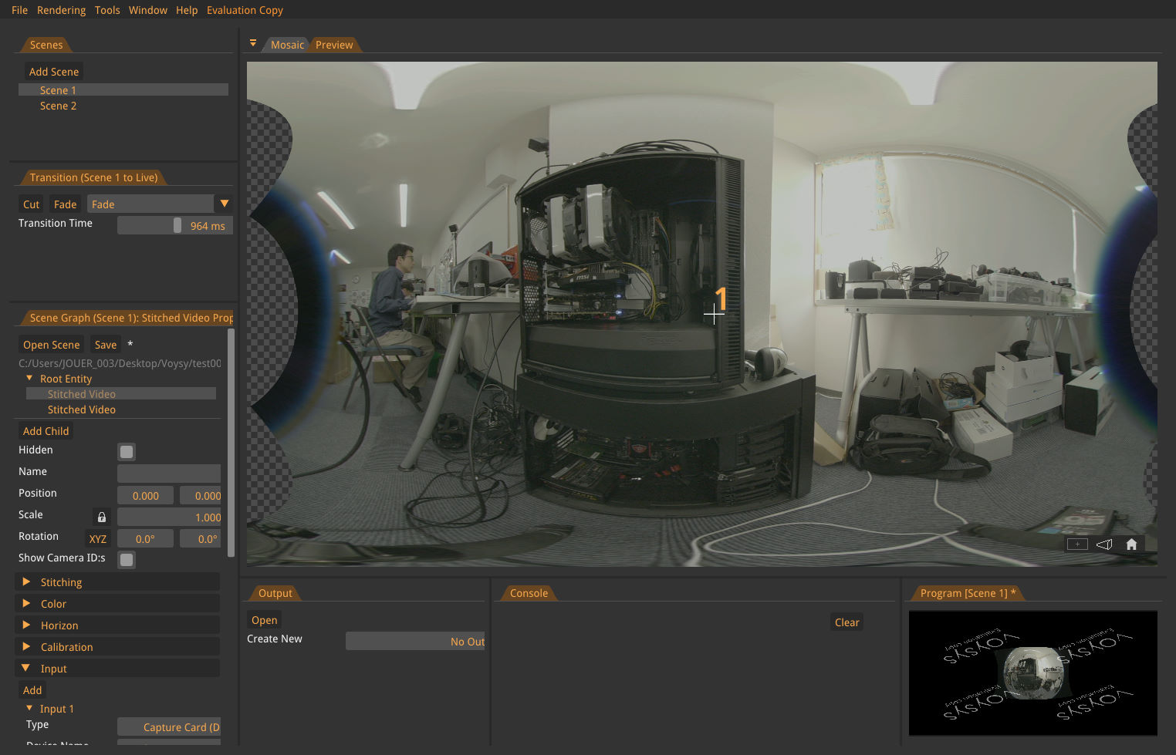Image resolution: width=1176 pixels, height=755 pixels.
Task: Enable the Hidden checkbox
Action: tap(127, 451)
